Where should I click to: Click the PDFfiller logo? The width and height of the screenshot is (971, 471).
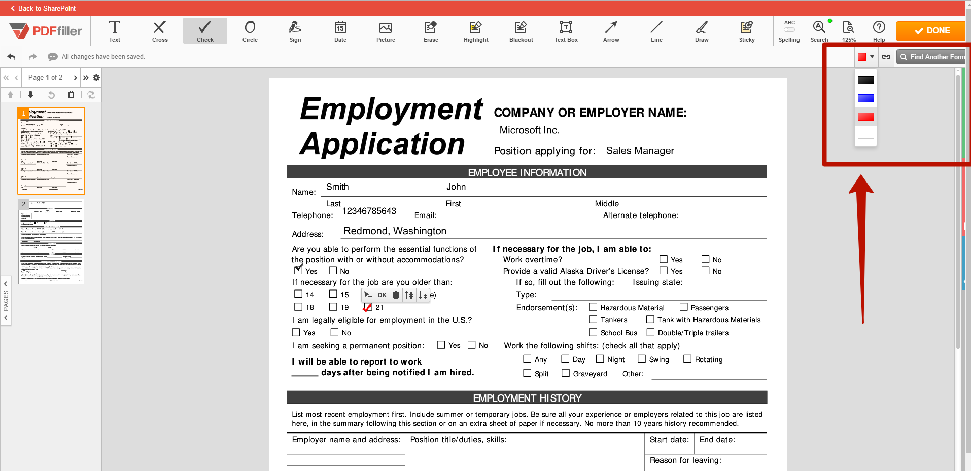click(x=46, y=31)
